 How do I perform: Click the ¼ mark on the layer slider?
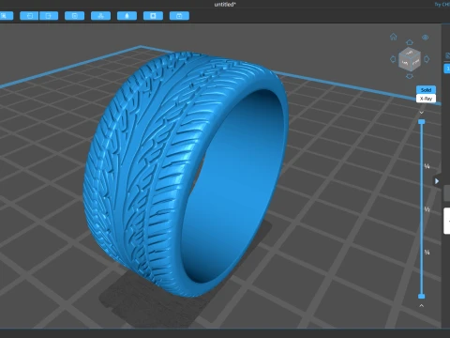pos(427,166)
